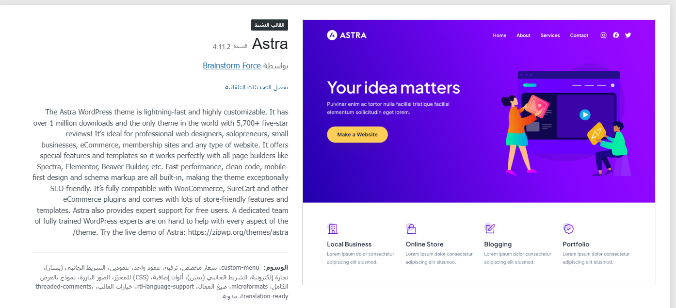
Task: Click the Facebook icon in preview header
Action: [616, 35]
